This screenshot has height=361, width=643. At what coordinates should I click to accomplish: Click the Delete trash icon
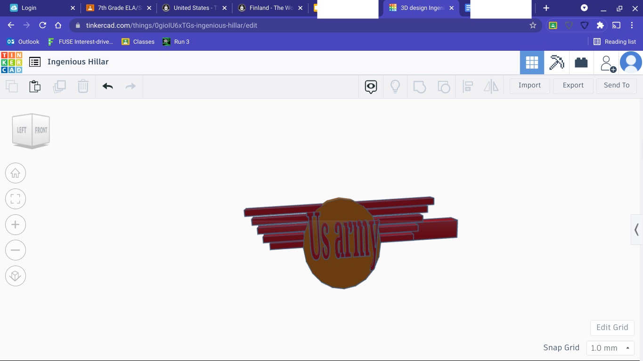83,86
